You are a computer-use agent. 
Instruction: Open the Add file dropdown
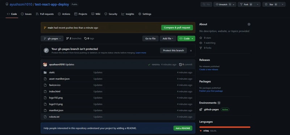(168, 39)
